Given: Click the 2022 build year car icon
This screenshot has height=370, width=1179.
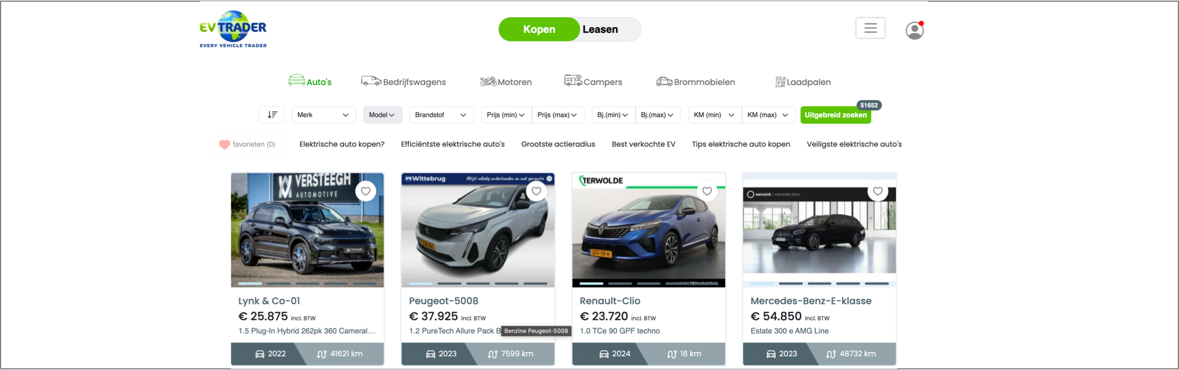Looking at the screenshot, I should (x=260, y=354).
